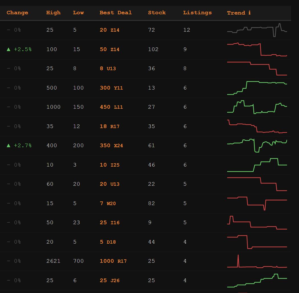
Task: Click the trend sparkline in the 10 I25 row
Action: [x=257, y=165]
